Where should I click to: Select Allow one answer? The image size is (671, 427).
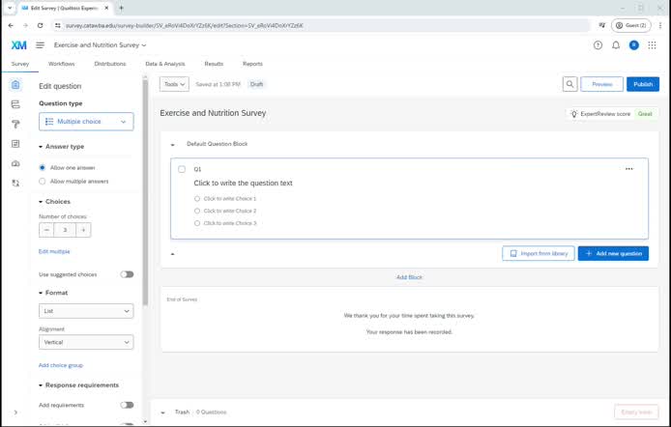point(42,167)
